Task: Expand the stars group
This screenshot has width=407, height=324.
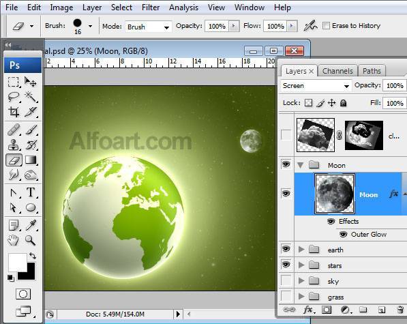Action: (301, 265)
